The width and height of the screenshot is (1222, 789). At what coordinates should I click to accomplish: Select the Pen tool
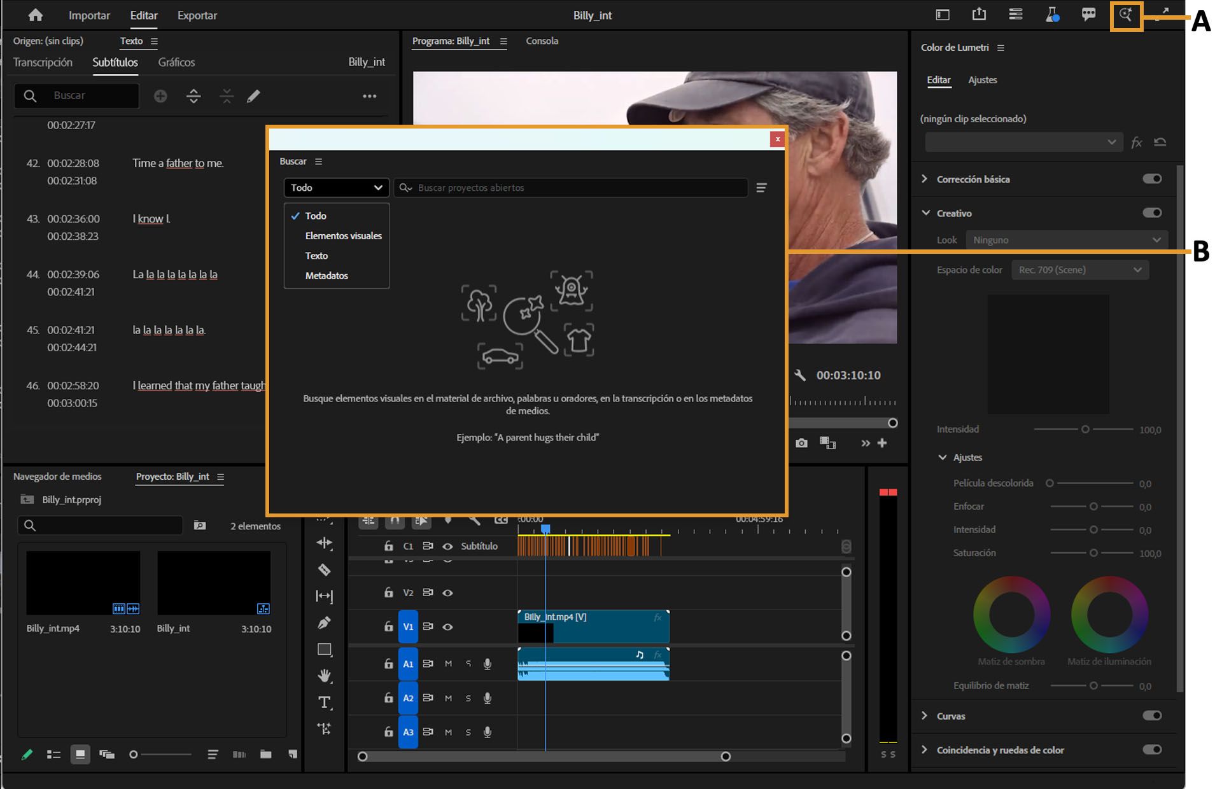tap(324, 623)
